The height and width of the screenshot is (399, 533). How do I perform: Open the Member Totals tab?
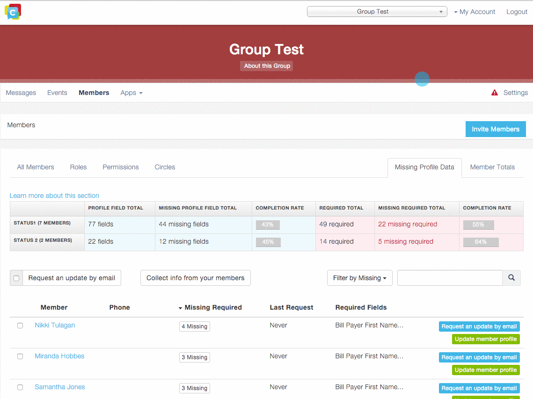492,167
